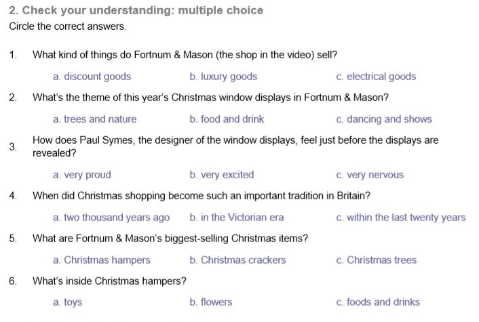Select 'a. toys' answer
Viewport: 479px width, 322px height.
coord(67,302)
